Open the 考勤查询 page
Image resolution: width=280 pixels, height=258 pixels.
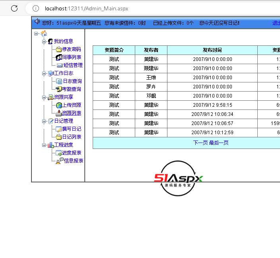[x=72, y=89]
